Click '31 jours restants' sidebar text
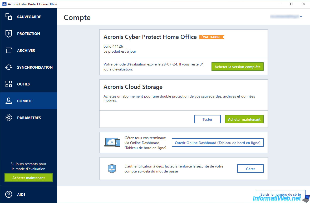Image resolution: width=310 pixels, height=203 pixels. coord(28,166)
